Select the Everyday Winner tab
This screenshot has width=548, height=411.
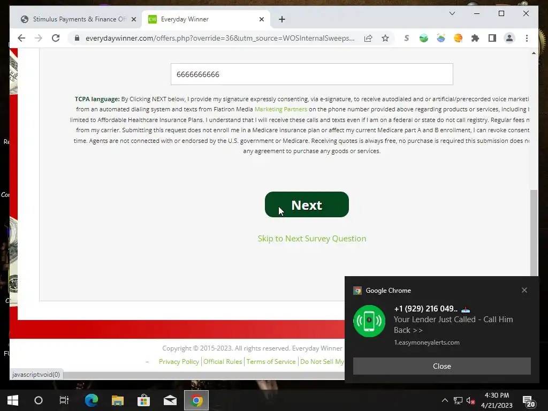click(x=206, y=19)
